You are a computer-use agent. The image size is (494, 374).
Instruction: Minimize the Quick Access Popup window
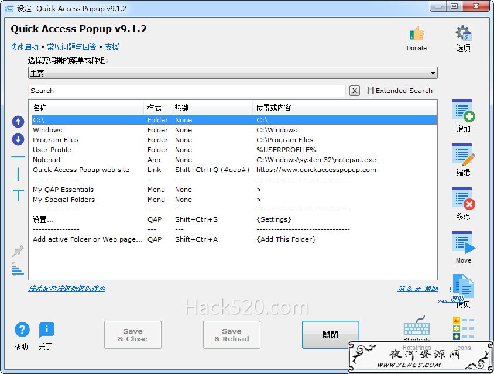click(438, 6)
